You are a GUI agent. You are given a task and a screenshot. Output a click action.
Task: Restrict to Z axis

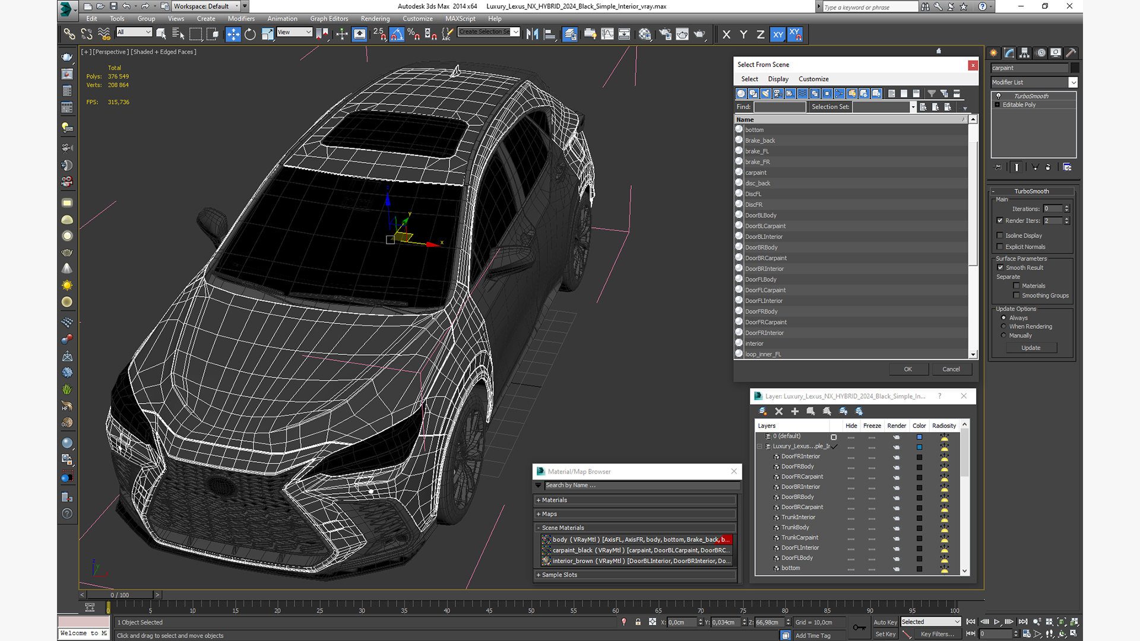761,34
